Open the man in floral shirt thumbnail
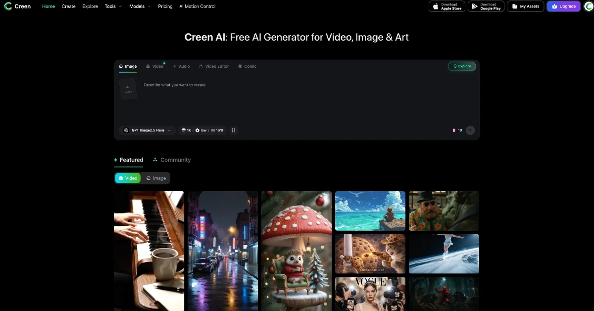The height and width of the screenshot is (311, 594). coord(444,211)
